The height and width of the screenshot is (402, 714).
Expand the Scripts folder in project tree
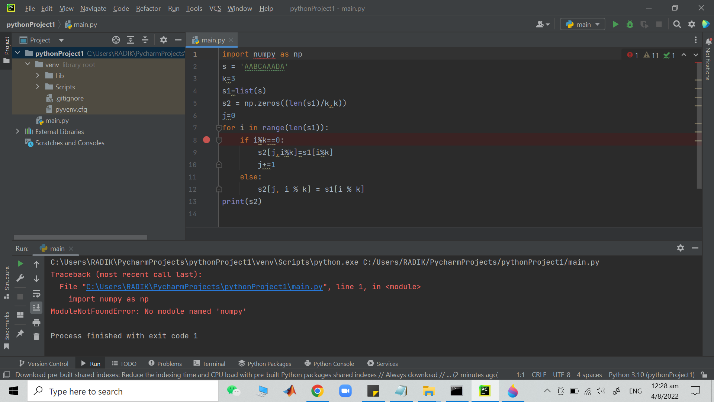39,87
